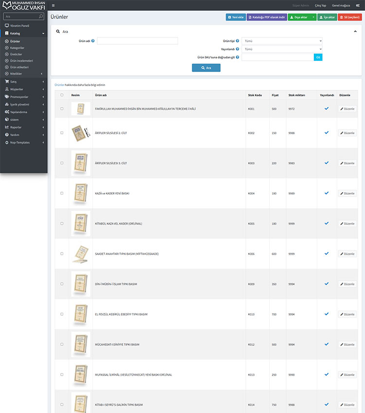
Task: Check the box for ÂRİFLER SİLSİLESİ 2. CİLT
Action: 62,133
